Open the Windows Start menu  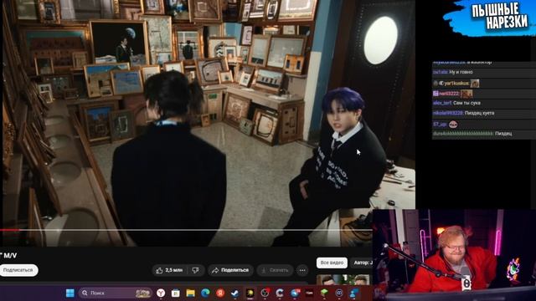point(70,293)
